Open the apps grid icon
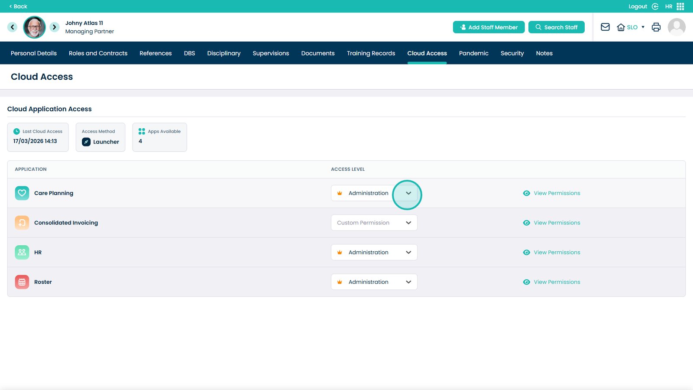This screenshot has height=390, width=693. coord(680,6)
